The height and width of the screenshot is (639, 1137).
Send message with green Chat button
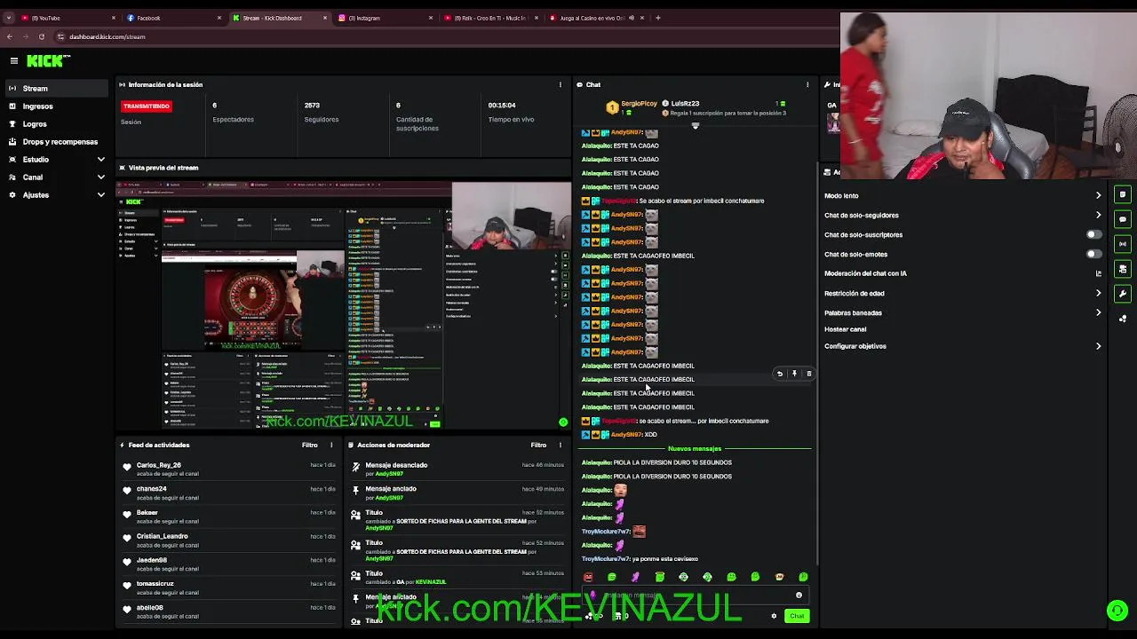(797, 616)
